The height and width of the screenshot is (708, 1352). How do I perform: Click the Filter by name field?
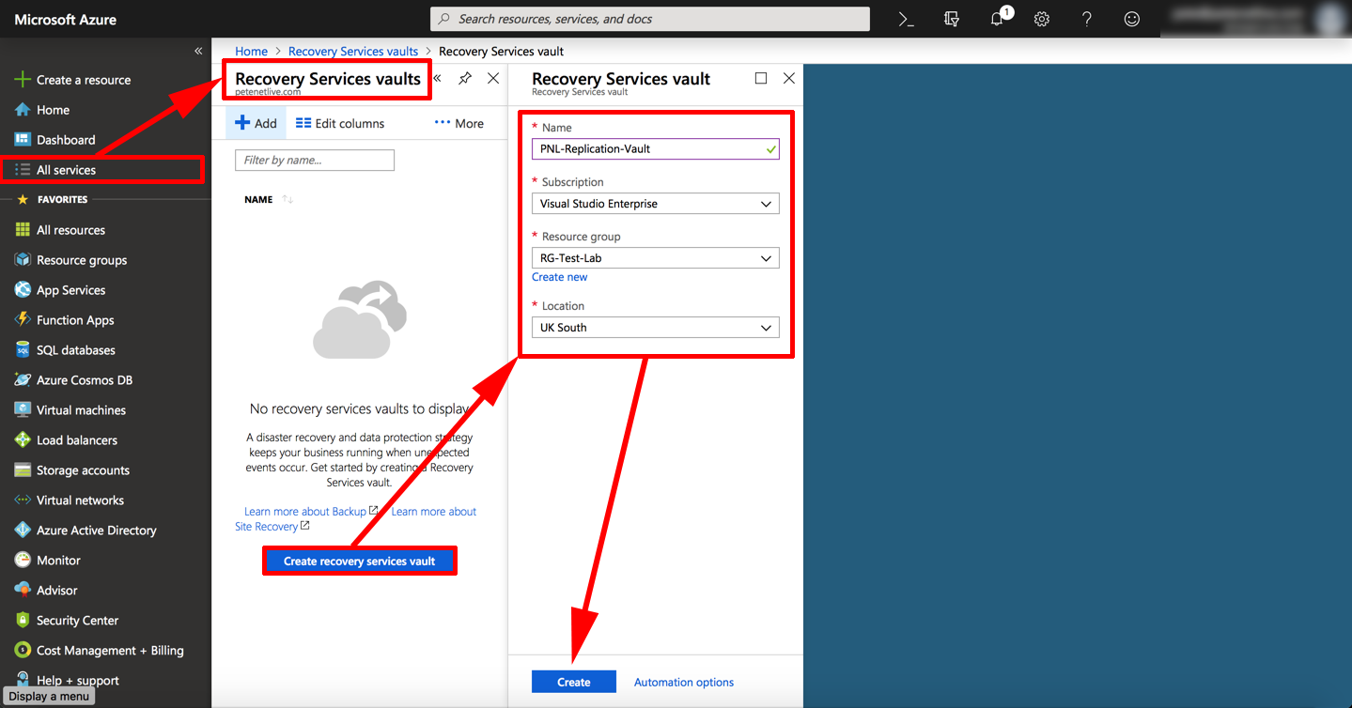[x=315, y=161]
